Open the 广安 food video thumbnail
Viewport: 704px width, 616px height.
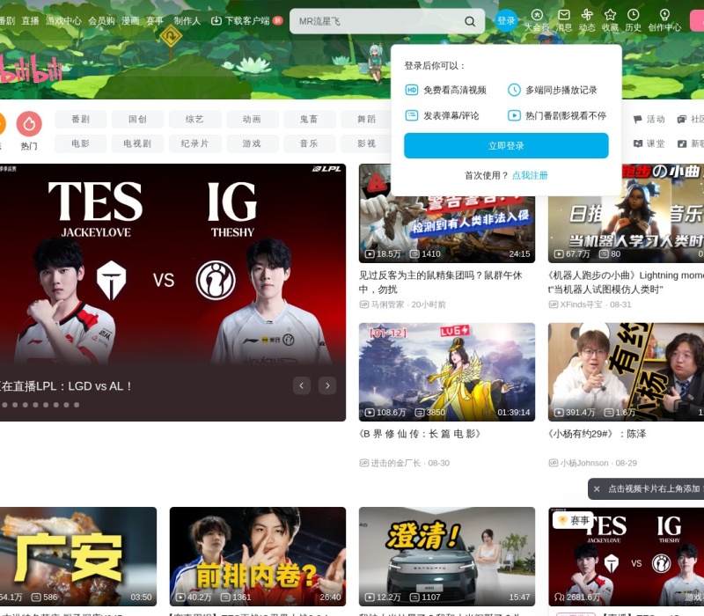78,557
